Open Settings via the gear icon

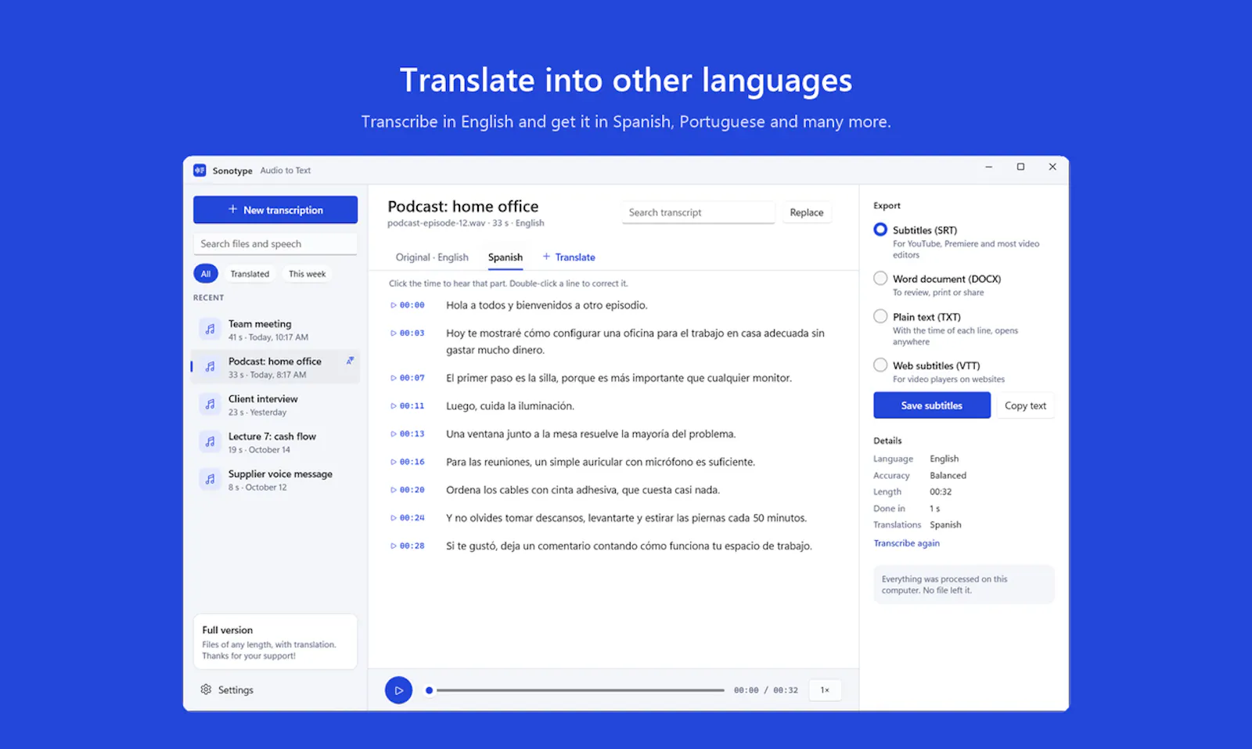coord(206,690)
